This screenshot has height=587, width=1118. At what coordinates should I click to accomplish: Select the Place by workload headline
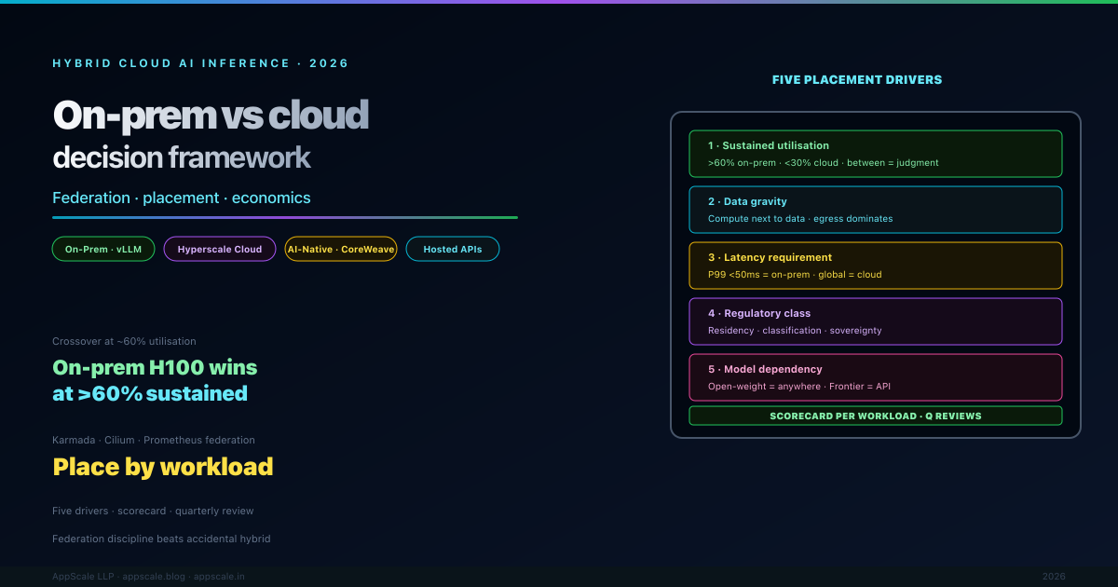click(163, 466)
